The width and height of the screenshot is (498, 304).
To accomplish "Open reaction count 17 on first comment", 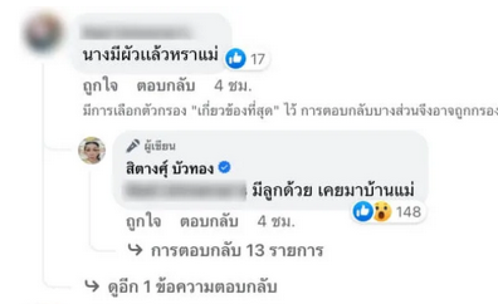I will pyautogui.click(x=258, y=59).
